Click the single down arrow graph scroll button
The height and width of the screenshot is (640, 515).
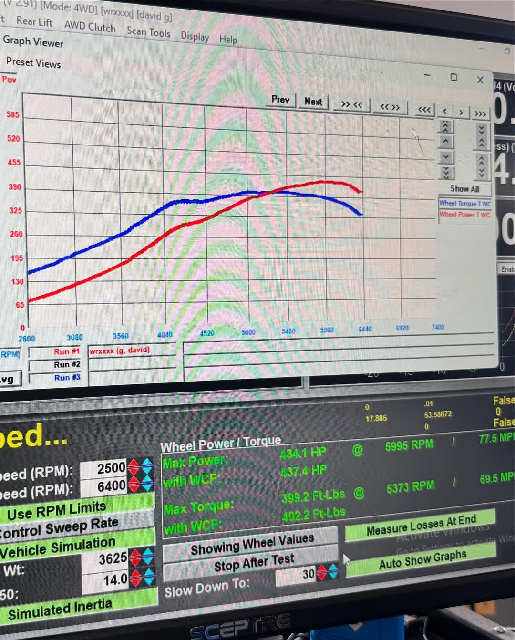[x=445, y=156]
